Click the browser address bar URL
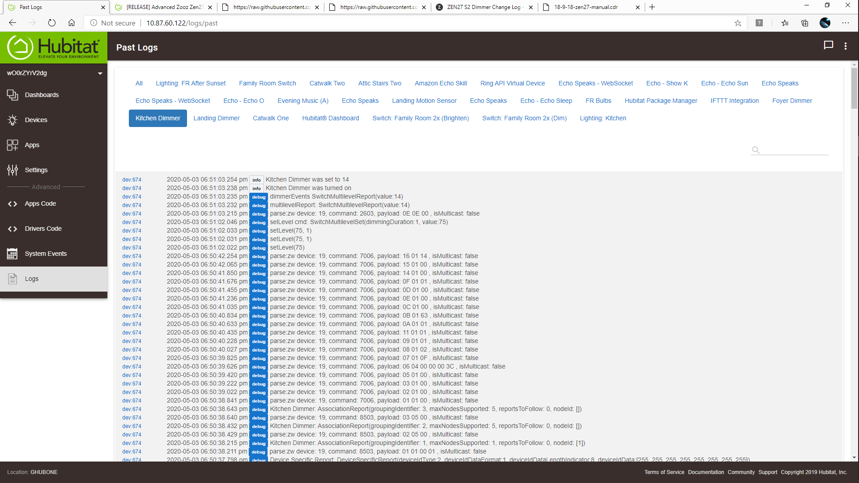 click(182, 23)
